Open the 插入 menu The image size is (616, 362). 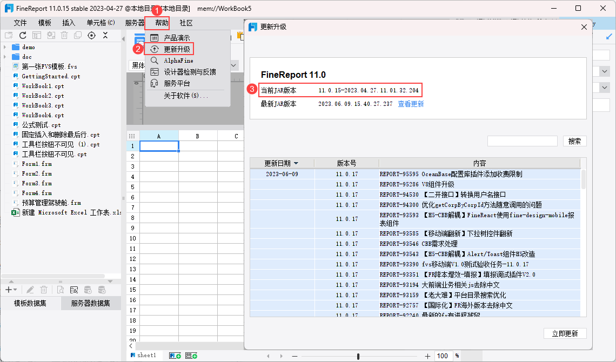coord(69,23)
